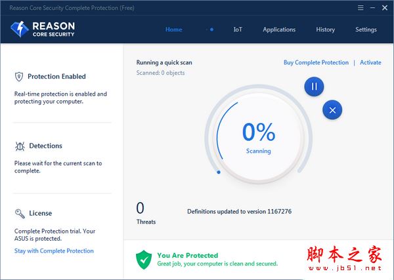Click 'Definitions updated to version 1167276' text
This screenshot has width=394, height=280.
point(239,212)
